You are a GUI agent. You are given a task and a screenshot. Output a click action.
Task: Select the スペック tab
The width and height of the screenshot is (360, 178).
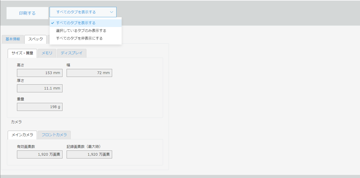[x=35, y=39]
